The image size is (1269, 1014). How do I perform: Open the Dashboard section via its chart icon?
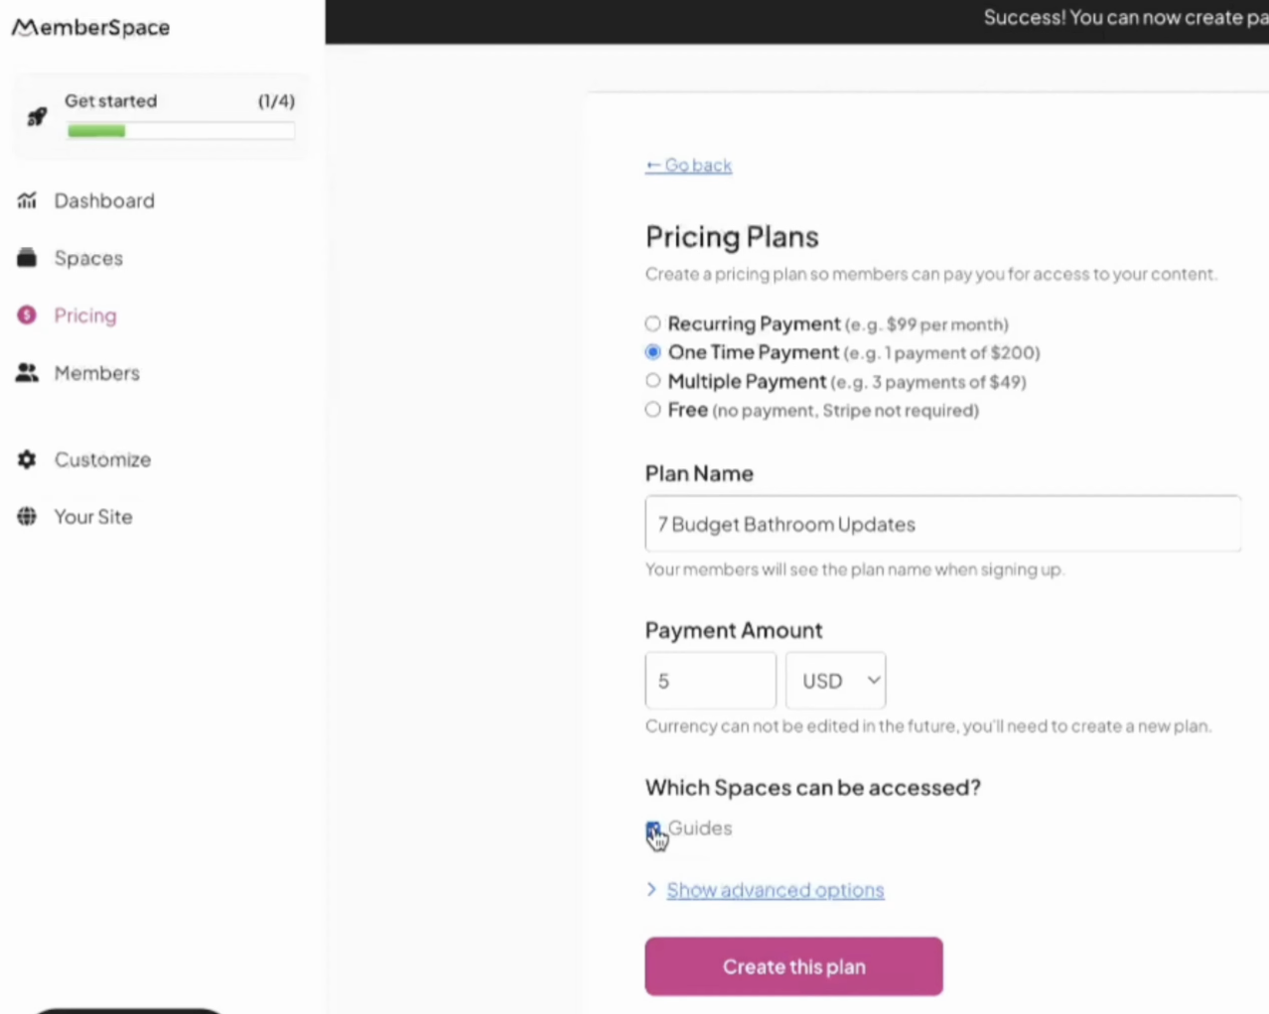(x=27, y=200)
